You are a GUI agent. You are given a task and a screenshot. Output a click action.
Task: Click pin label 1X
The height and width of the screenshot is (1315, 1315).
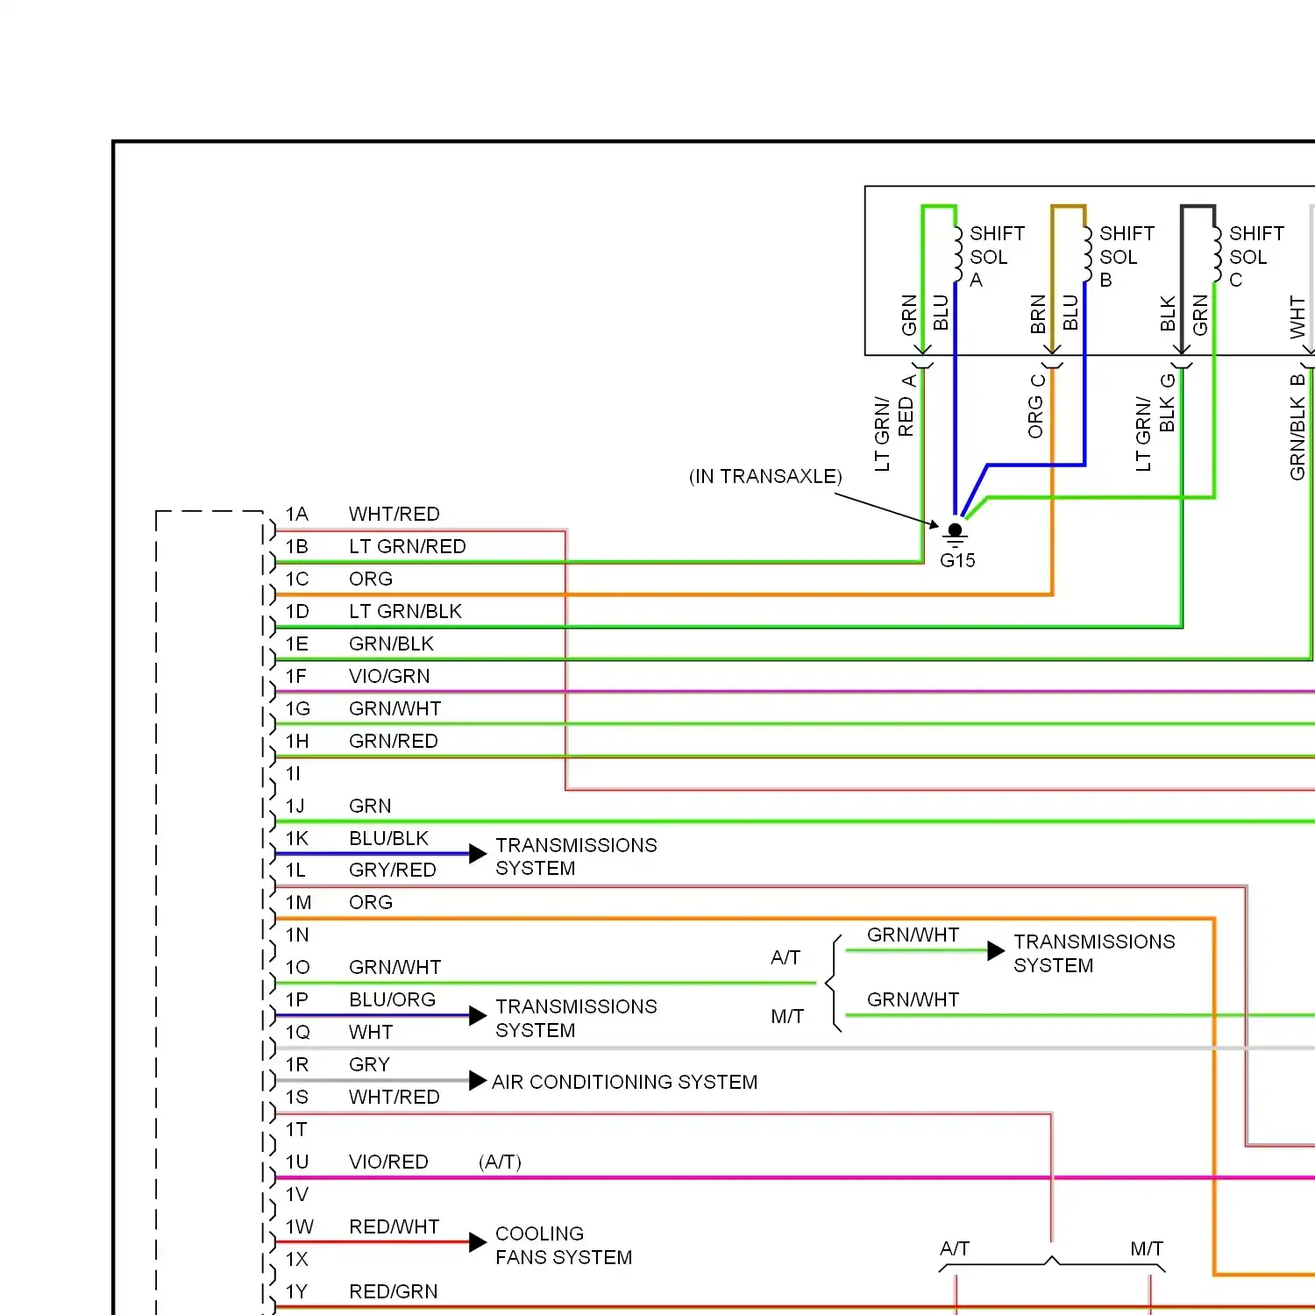[x=297, y=1260]
